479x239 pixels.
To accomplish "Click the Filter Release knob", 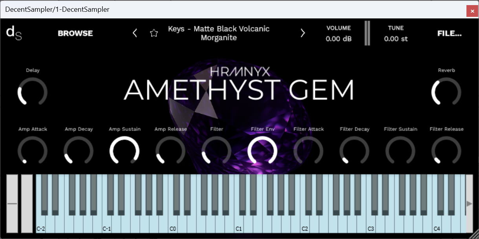I will point(446,151).
